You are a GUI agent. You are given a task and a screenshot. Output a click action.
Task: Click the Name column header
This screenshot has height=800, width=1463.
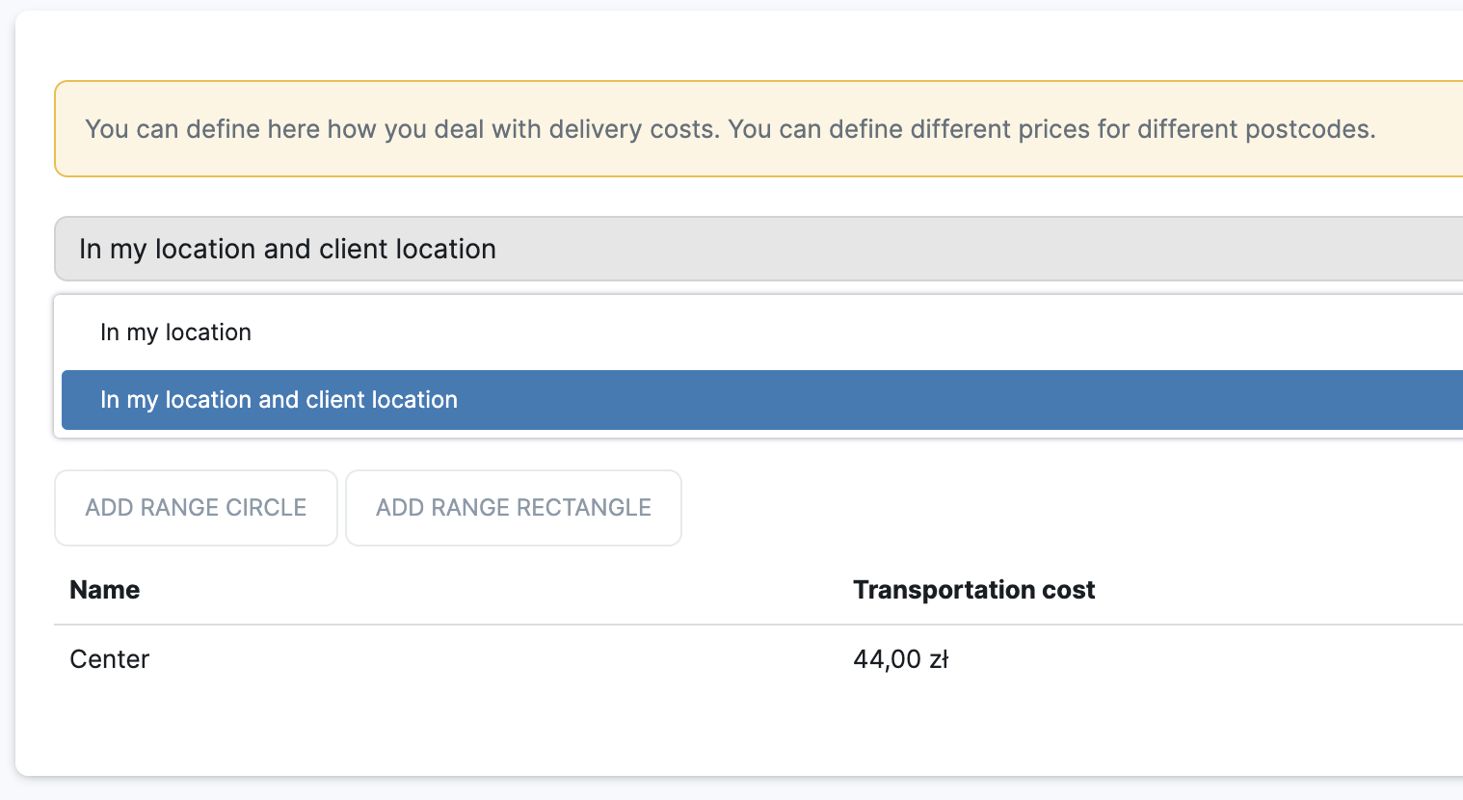click(x=105, y=590)
